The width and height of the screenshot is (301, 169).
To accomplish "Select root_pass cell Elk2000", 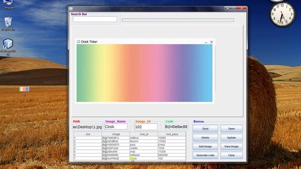I will (172, 155).
